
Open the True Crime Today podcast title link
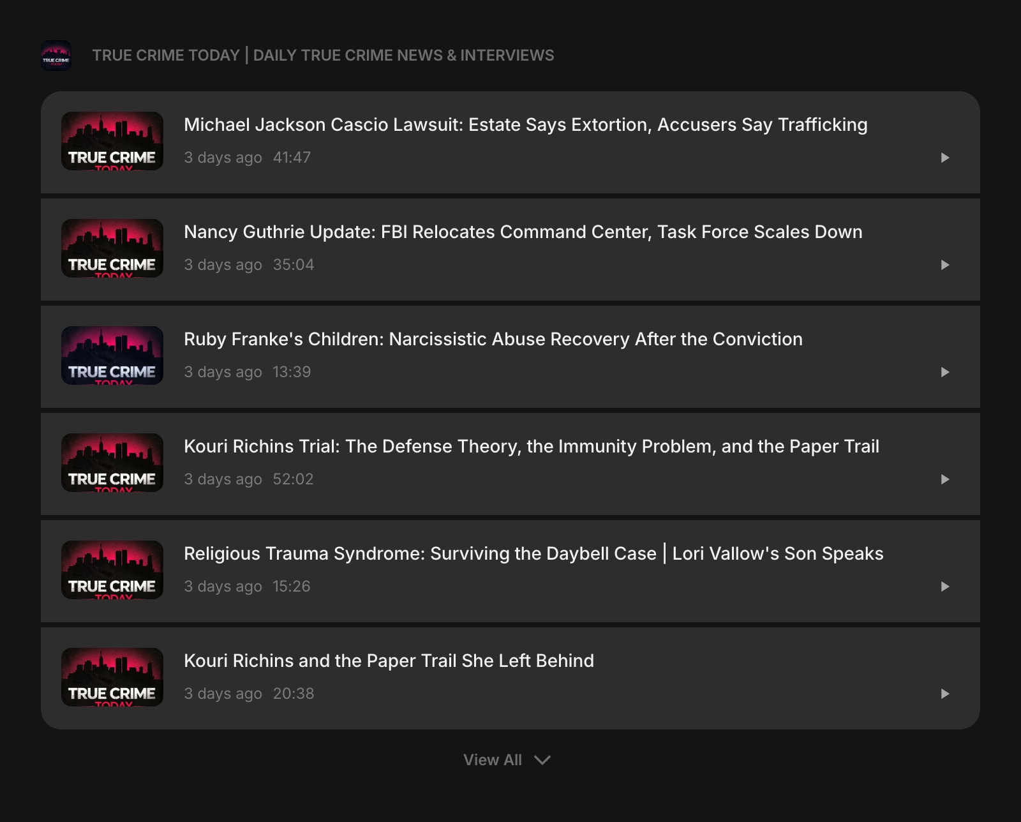coord(323,56)
